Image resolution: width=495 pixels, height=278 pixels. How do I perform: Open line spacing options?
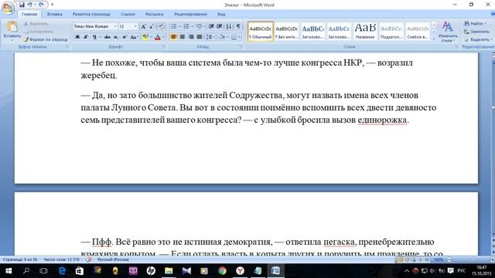(210, 37)
